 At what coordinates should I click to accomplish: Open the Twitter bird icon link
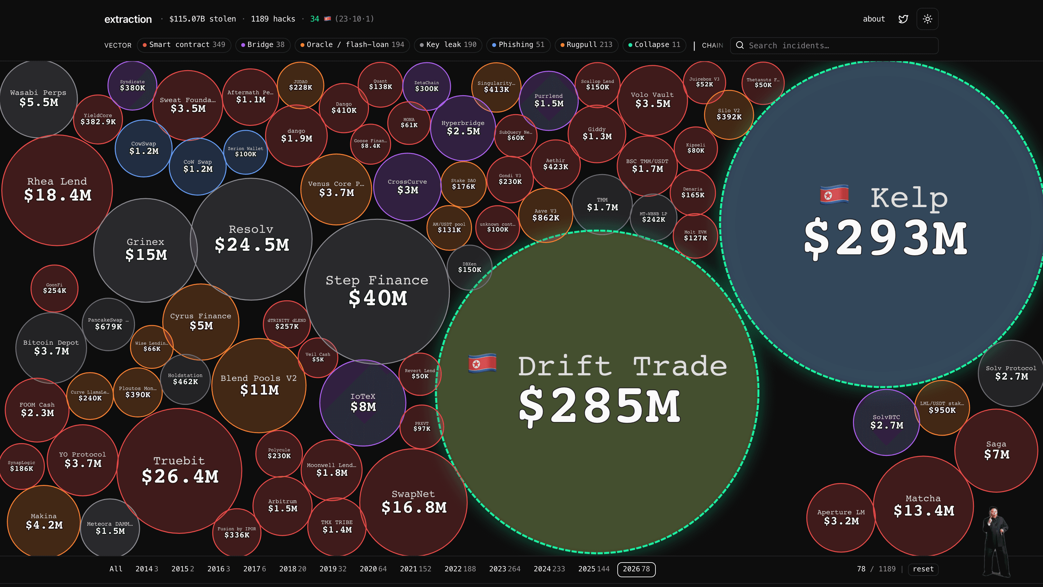tap(903, 19)
